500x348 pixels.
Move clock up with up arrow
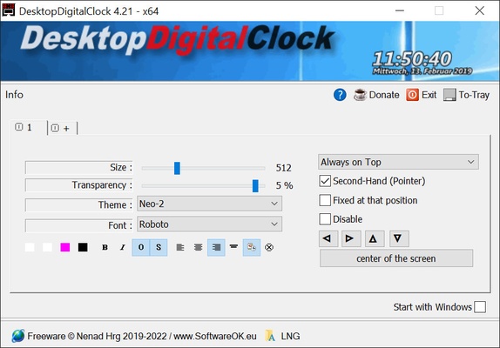coord(375,238)
